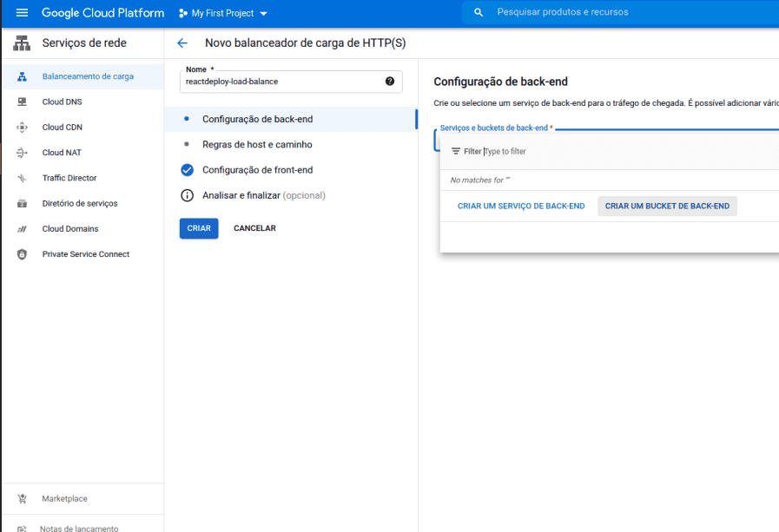Open the Serviços e buckets de back-end dropdown

[608, 139]
